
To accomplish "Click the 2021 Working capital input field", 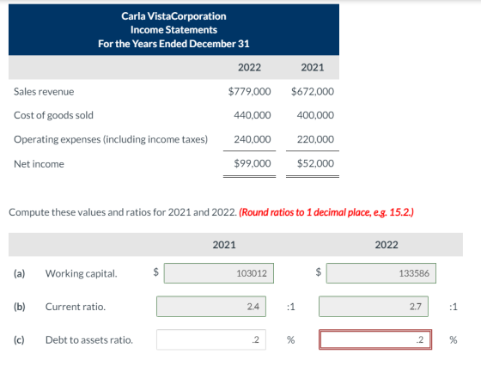I will (219, 273).
